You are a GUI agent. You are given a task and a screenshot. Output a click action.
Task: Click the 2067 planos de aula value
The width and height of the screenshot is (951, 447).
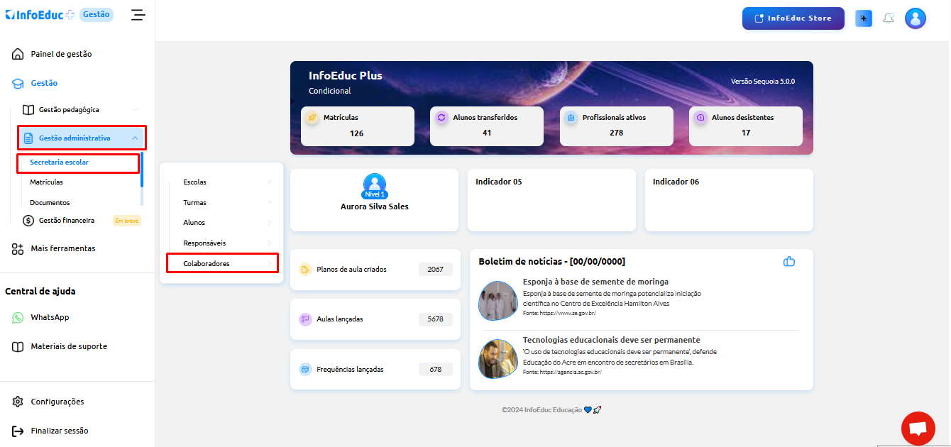[436, 270]
